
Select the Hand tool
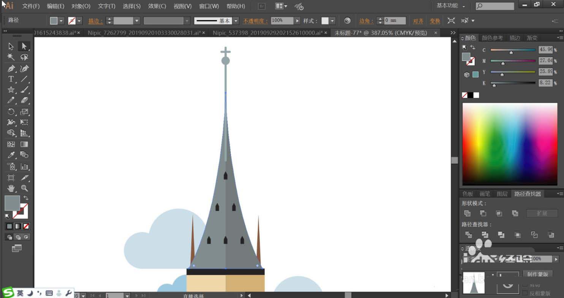click(x=11, y=188)
